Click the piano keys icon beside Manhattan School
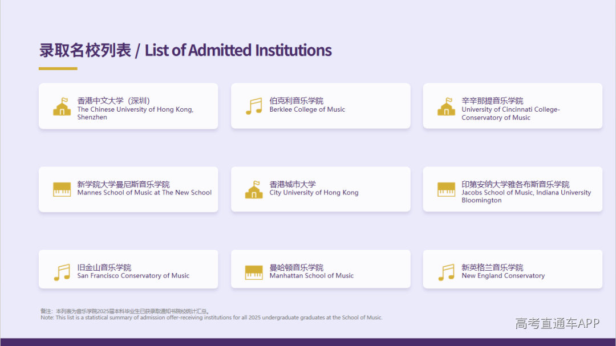616x346 pixels. click(254, 272)
